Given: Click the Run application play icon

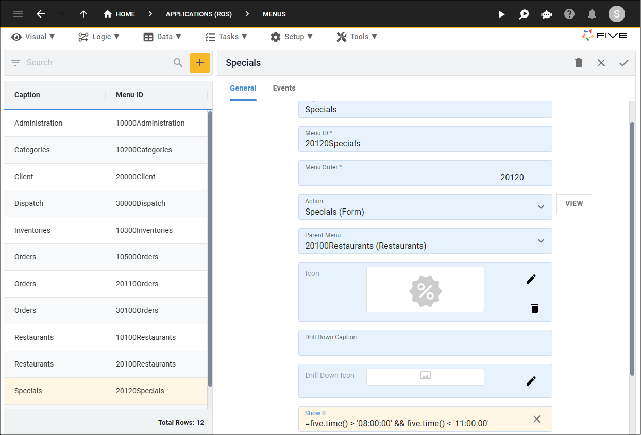Looking at the screenshot, I should click(x=502, y=14).
